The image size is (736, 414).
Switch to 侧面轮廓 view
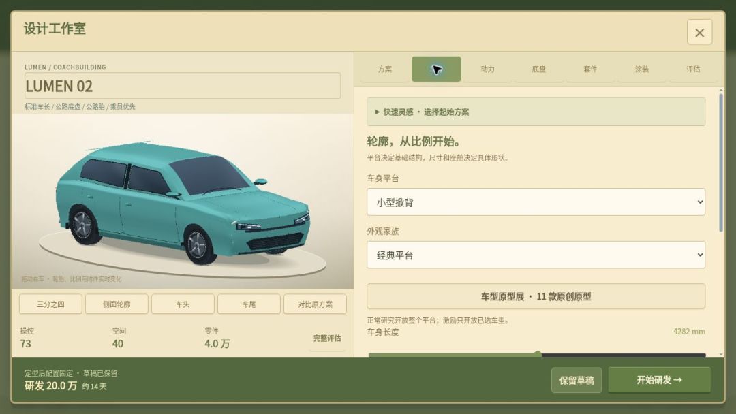(x=117, y=304)
